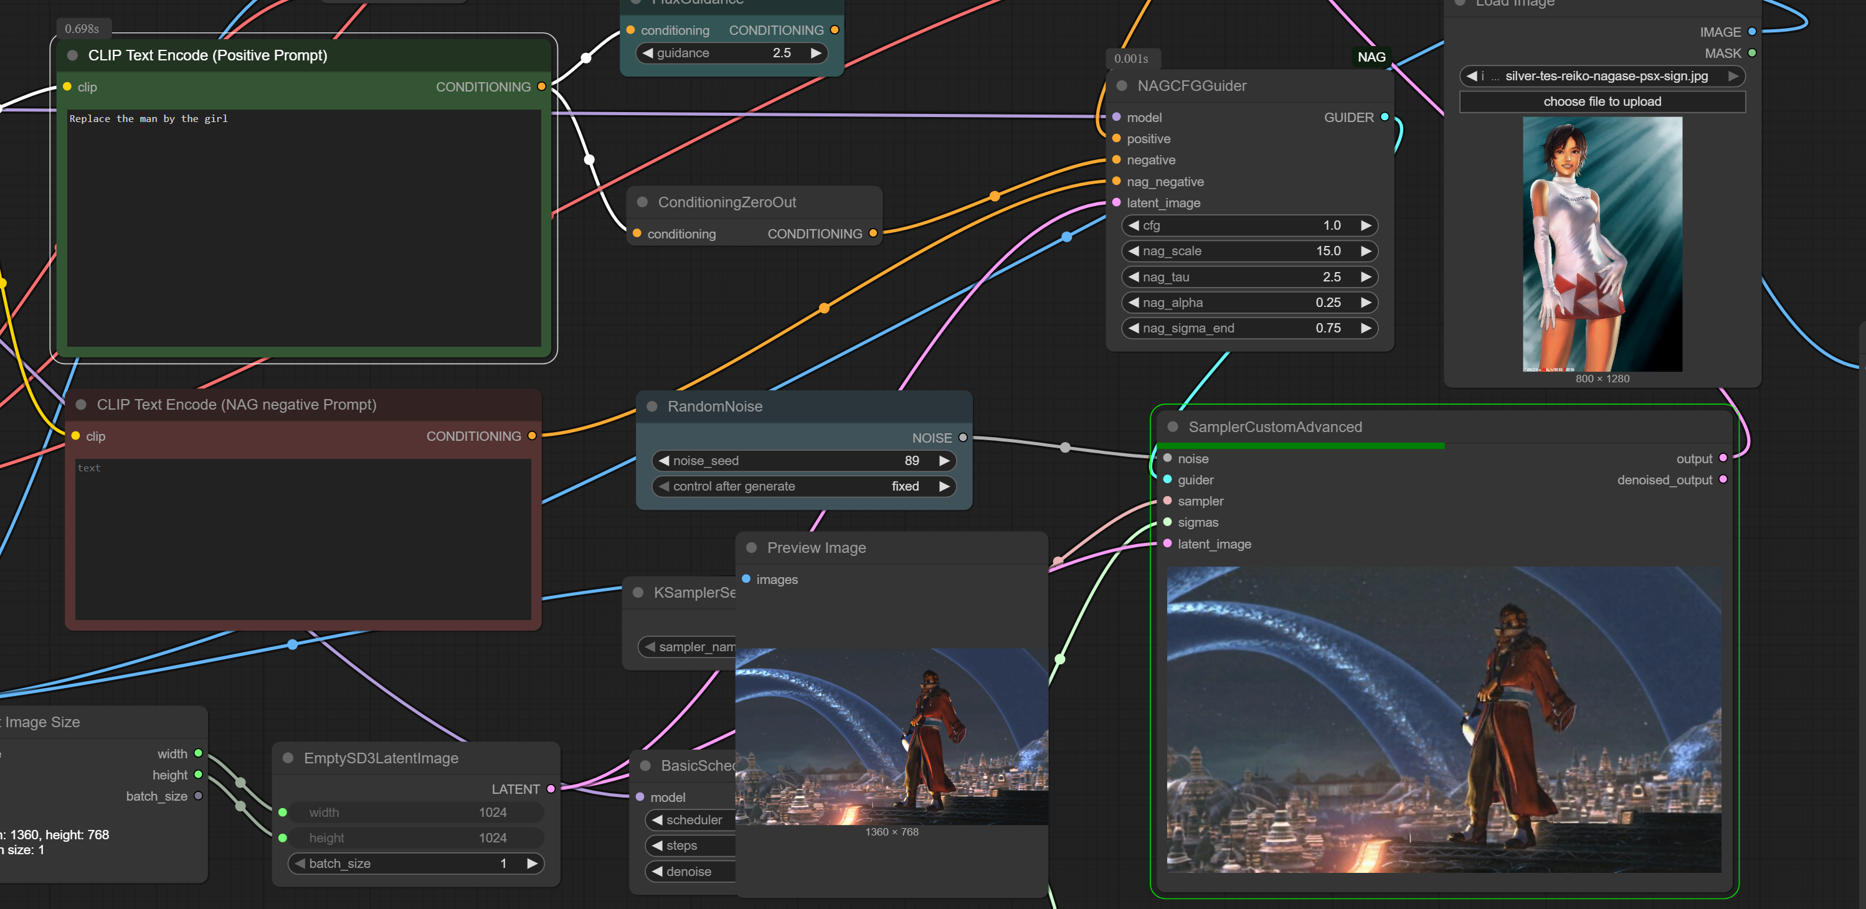Screen dimensions: 1866x909
Task: Collapse the KSamplerSelect node
Action: pos(638,593)
